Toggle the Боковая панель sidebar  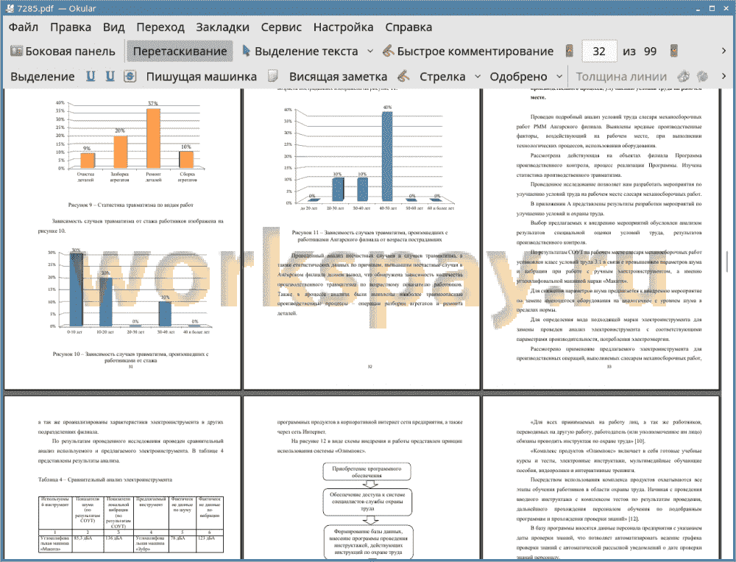[x=63, y=52]
